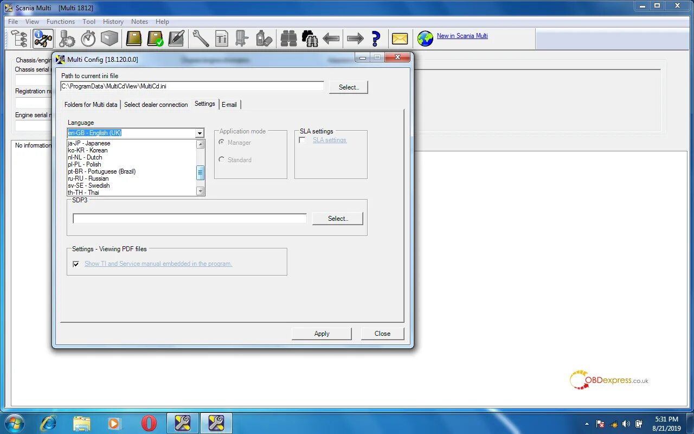Select the wrench tool icon
Viewport: 694px width, 434px height.
[201, 39]
